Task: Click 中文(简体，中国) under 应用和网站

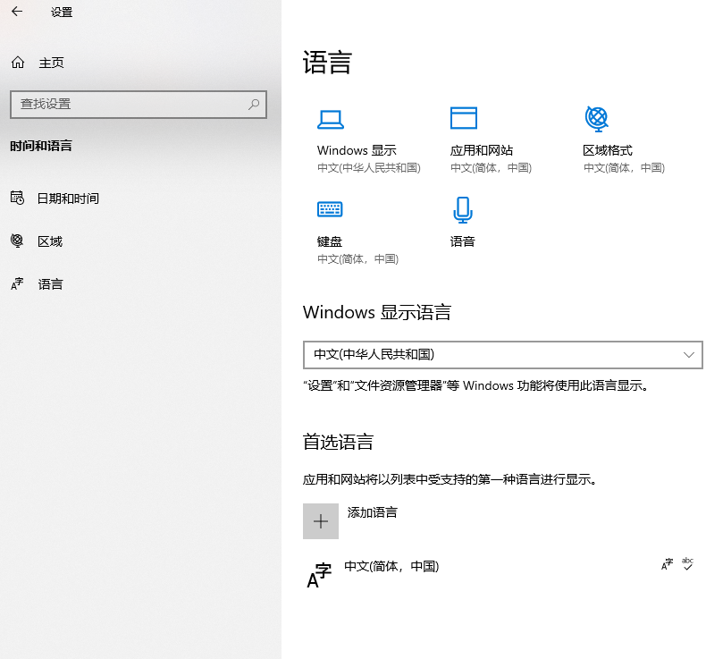Action: coord(492,168)
